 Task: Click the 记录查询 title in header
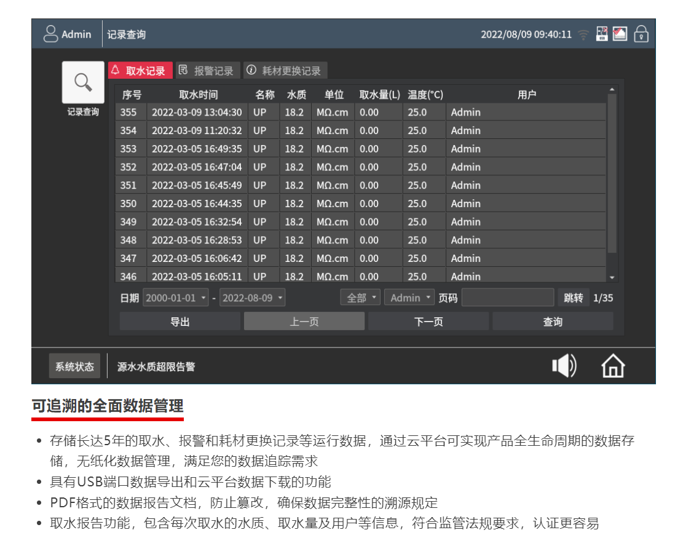(x=126, y=34)
